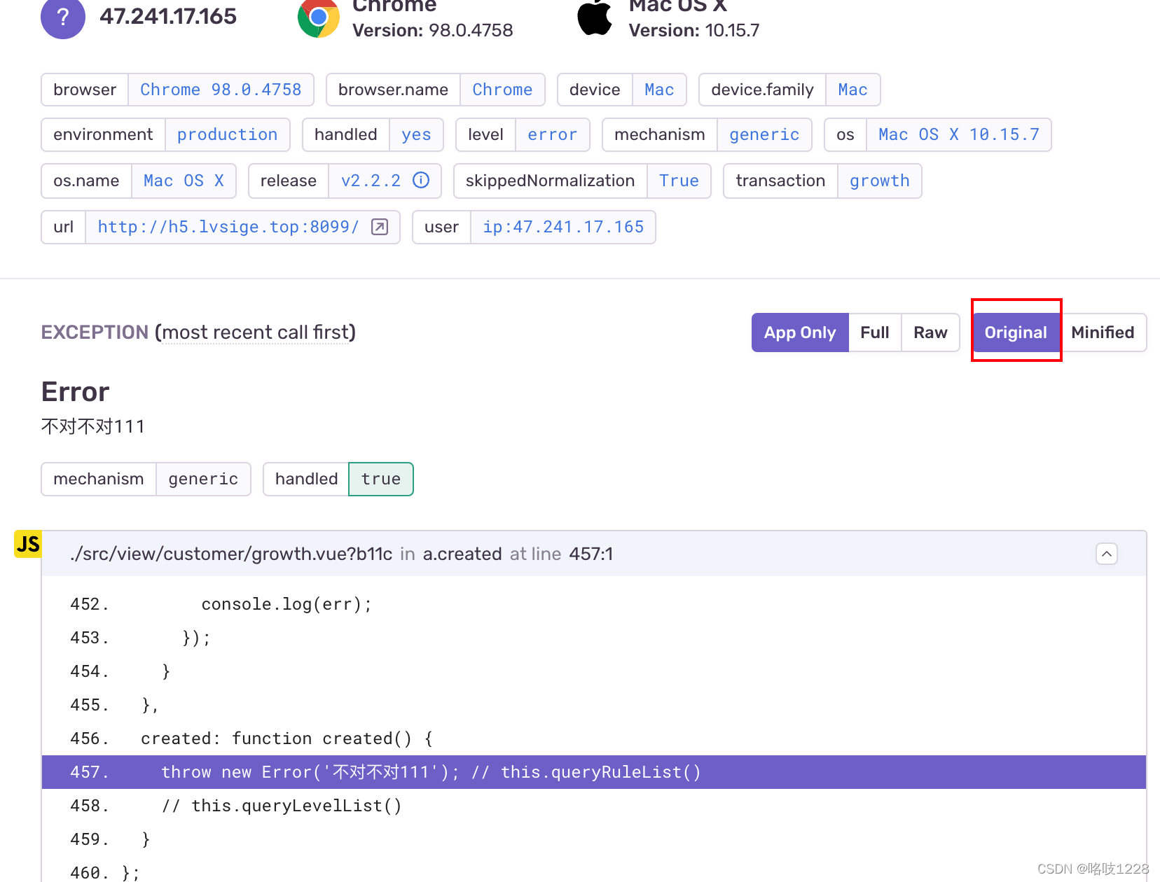Click browser.name Chrome tag value
Screen dimensions: 1160x882
tap(502, 90)
